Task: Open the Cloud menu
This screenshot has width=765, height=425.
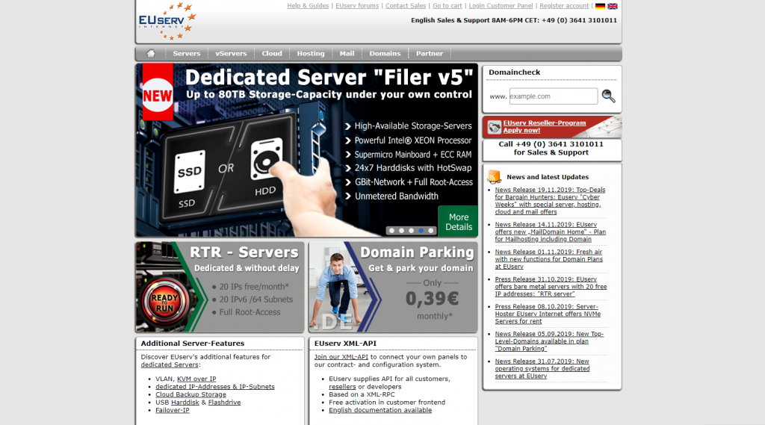Action: point(272,53)
